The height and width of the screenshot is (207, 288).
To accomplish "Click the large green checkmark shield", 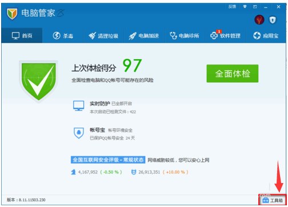I will pyautogui.click(x=38, y=82).
